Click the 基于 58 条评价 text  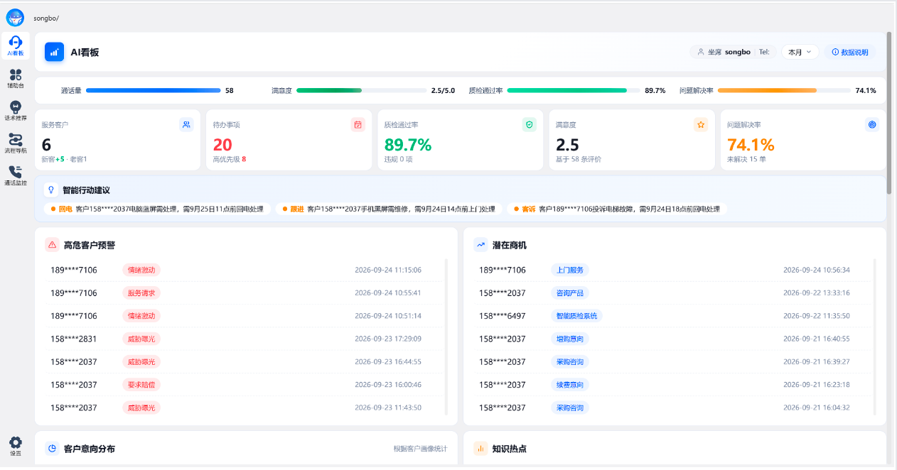(579, 159)
